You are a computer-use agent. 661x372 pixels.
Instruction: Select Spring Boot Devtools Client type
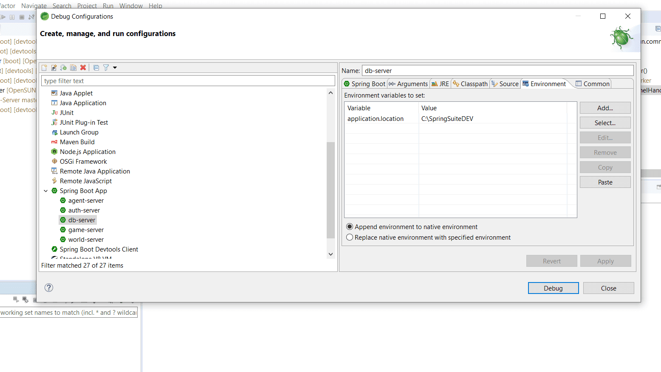point(99,249)
